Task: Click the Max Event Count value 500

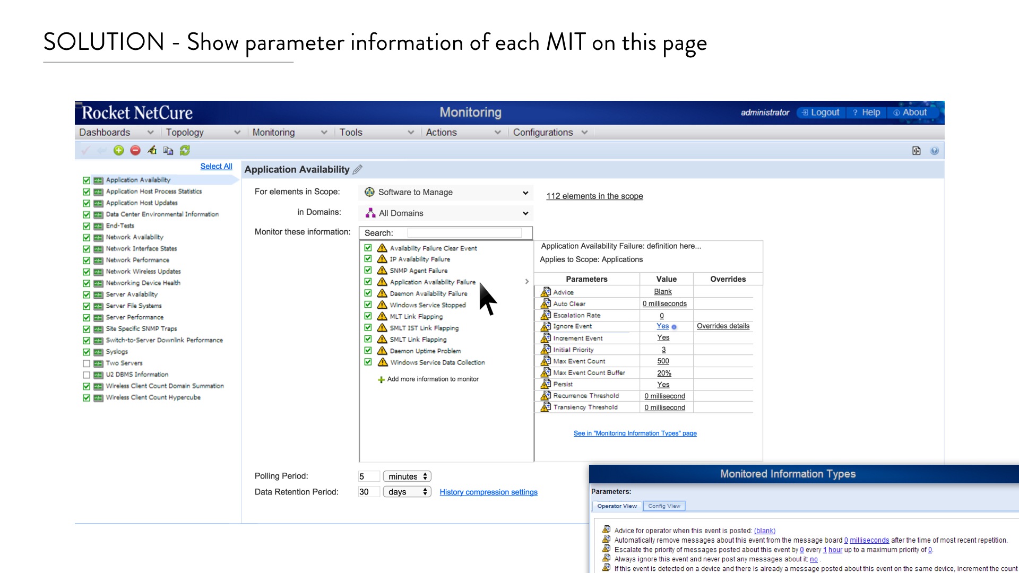Action: (663, 361)
